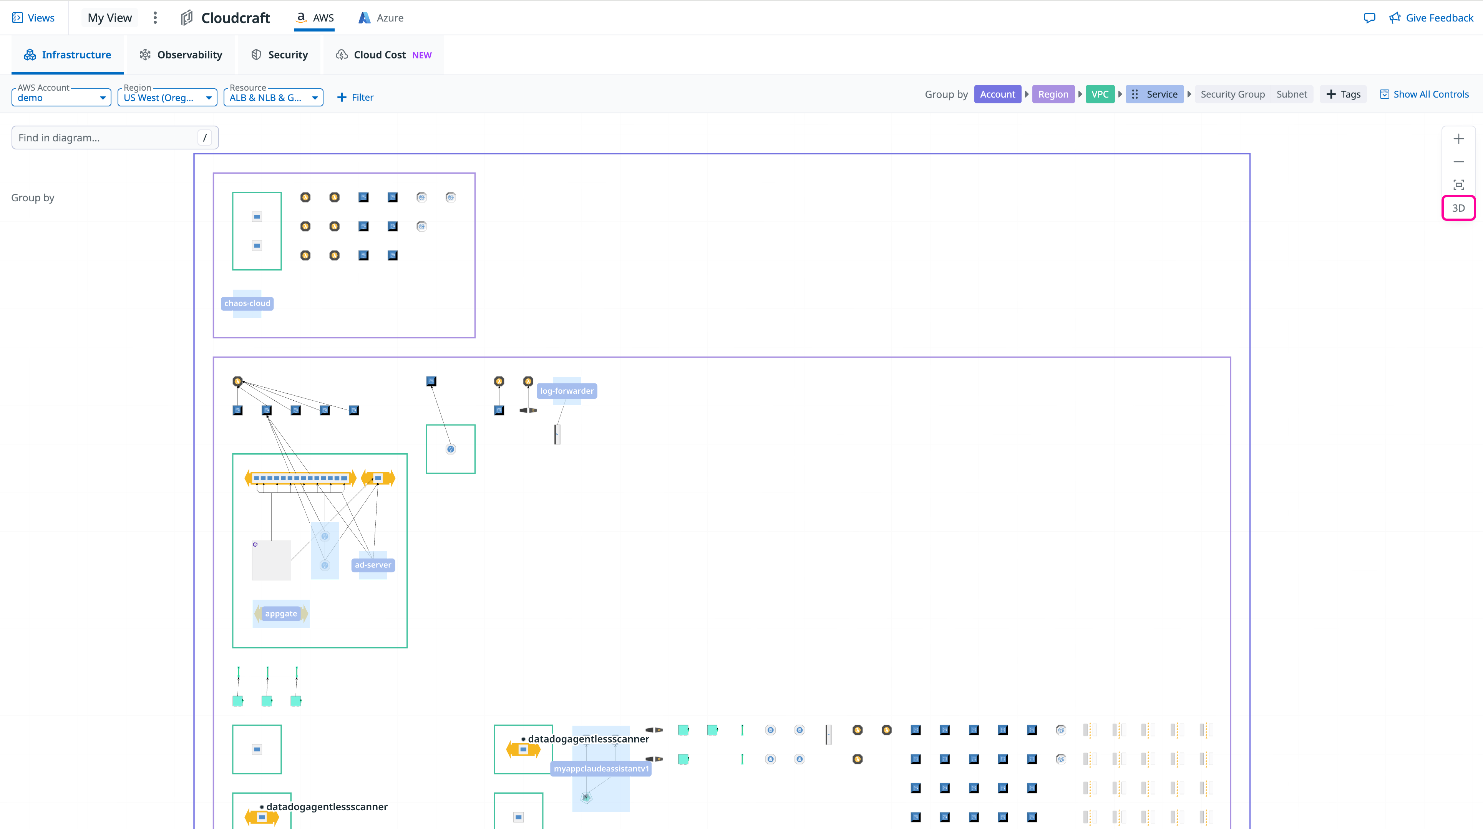The width and height of the screenshot is (1483, 829).
Task: Open the Cloud Cost tab
Action: tap(383, 55)
